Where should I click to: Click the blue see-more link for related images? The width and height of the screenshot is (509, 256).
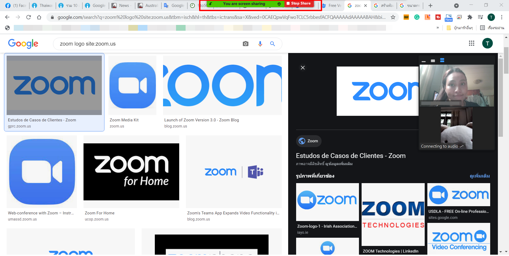click(480, 176)
